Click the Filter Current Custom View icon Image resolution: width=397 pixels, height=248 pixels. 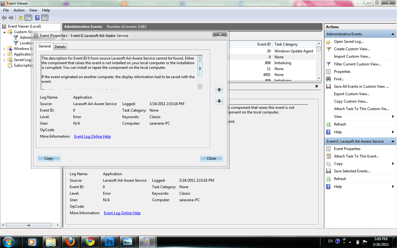(x=328, y=64)
